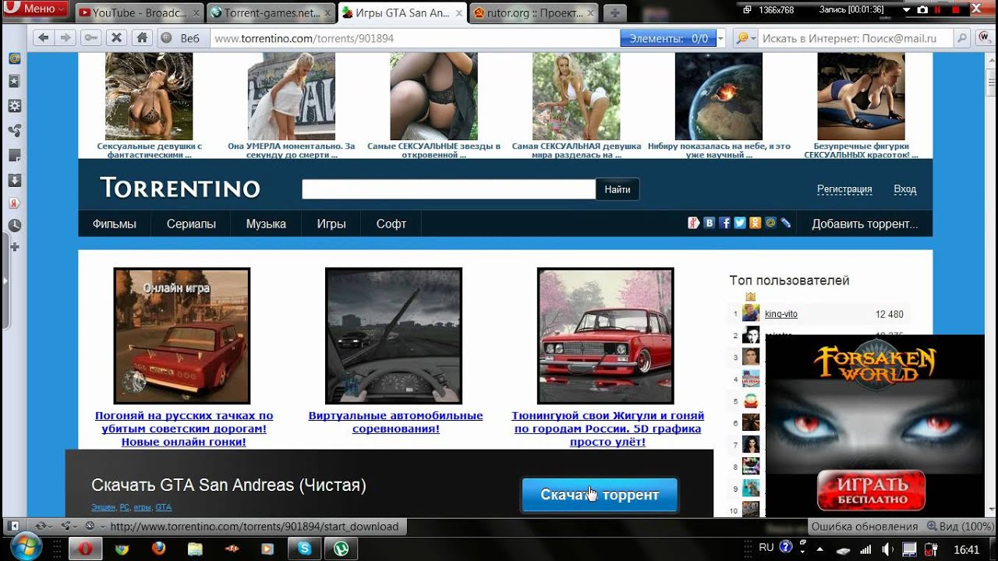This screenshot has width=998, height=561.
Task: Click the Скачать торрент button
Action: [600, 495]
